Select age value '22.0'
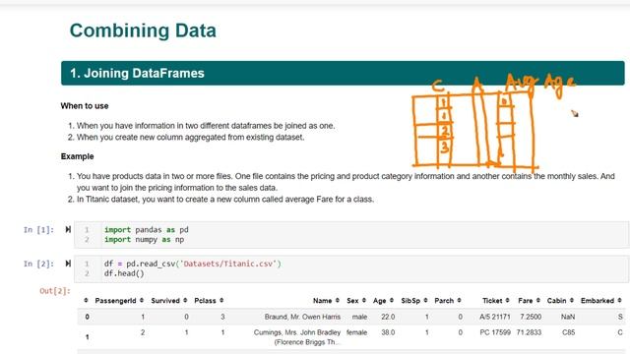This screenshot has height=354, width=630. pyautogui.click(x=388, y=317)
